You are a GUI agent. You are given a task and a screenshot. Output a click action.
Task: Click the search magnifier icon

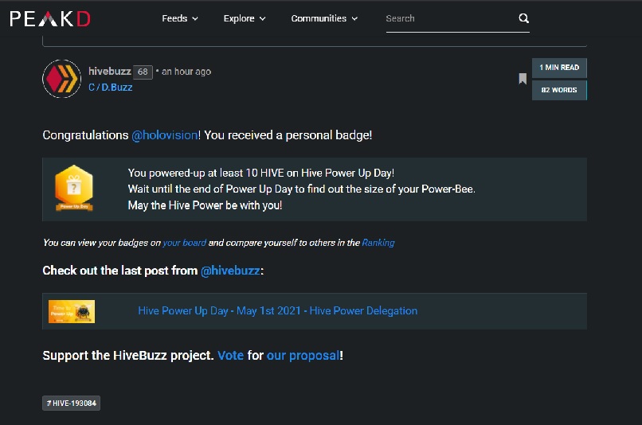[x=523, y=18]
